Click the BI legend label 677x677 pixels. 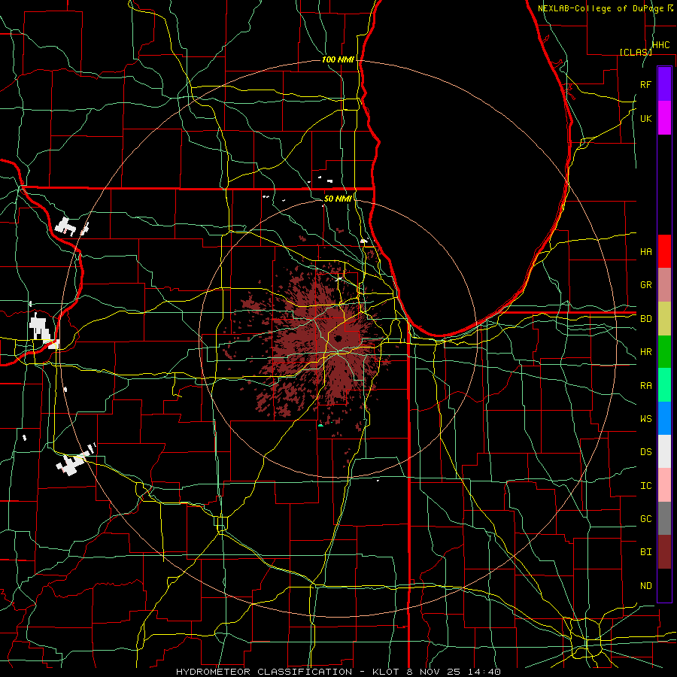coord(645,552)
